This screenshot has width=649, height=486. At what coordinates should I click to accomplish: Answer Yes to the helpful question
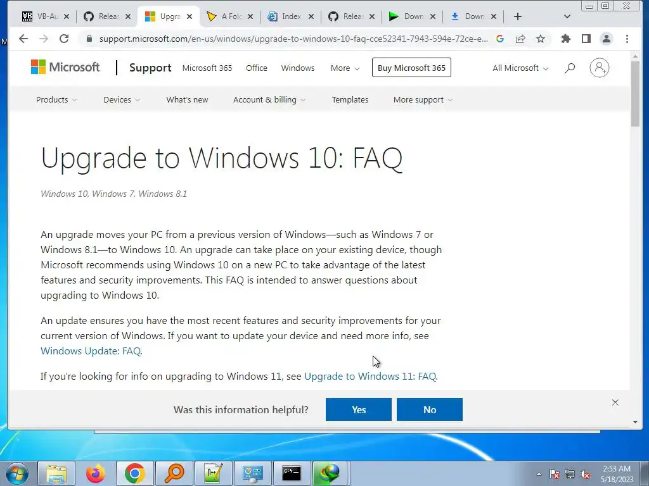pos(359,409)
